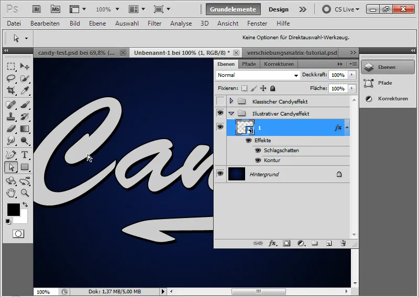Screen dimensions: 419x297
Task: Create a new layer icon
Action: (x=329, y=243)
